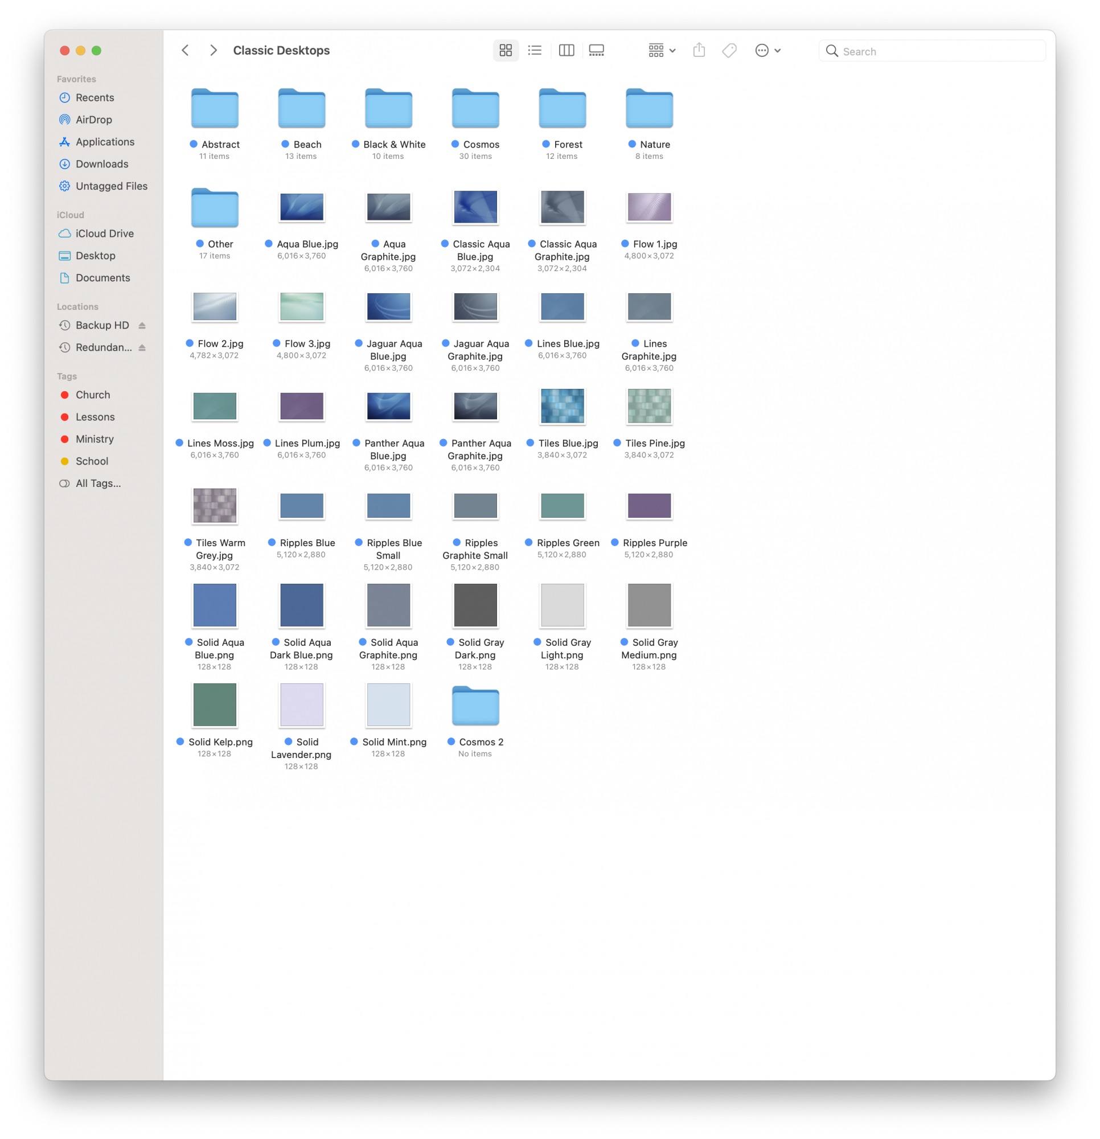Show All Tags in the sidebar
The height and width of the screenshot is (1139, 1100).
coord(97,484)
